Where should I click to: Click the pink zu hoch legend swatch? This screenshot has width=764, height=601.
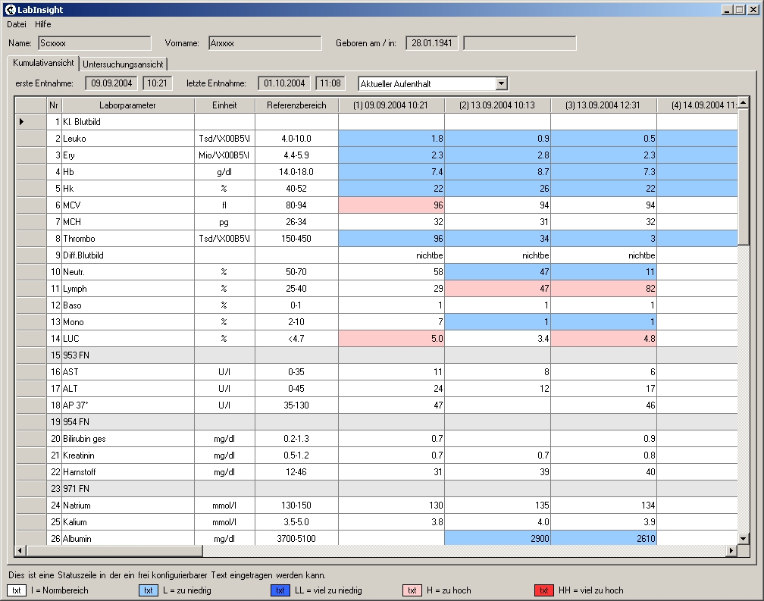[412, 590]
